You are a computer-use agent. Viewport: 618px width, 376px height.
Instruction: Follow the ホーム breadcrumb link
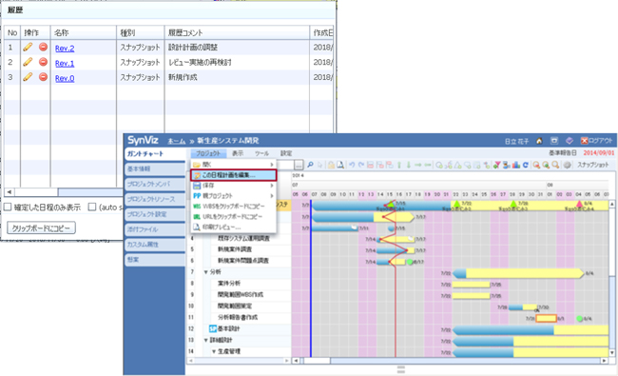[176, 141]
